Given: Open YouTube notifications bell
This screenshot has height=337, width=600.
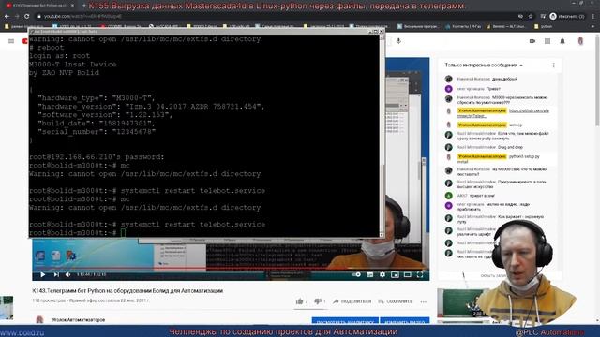Looking at the screenshot, I should [562, 41].
